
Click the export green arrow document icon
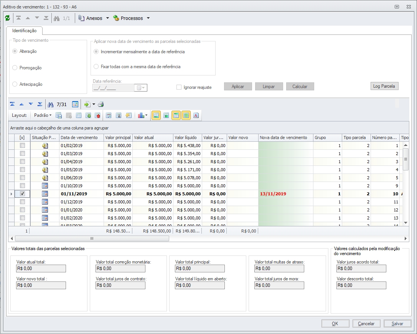click(87, 104)
